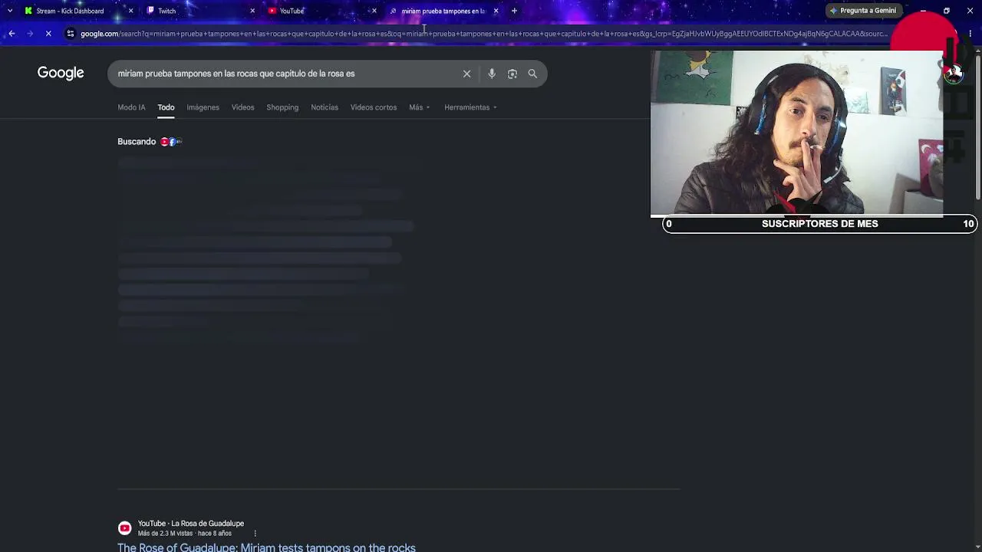Open the tab search dropdown arrow
The height and width of the screenshot is (552, 982).
click(x=9, y=11)
